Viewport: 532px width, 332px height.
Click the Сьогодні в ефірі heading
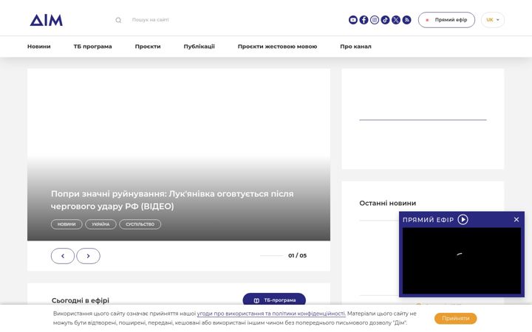pyautogui.click(x=81, y=300)
